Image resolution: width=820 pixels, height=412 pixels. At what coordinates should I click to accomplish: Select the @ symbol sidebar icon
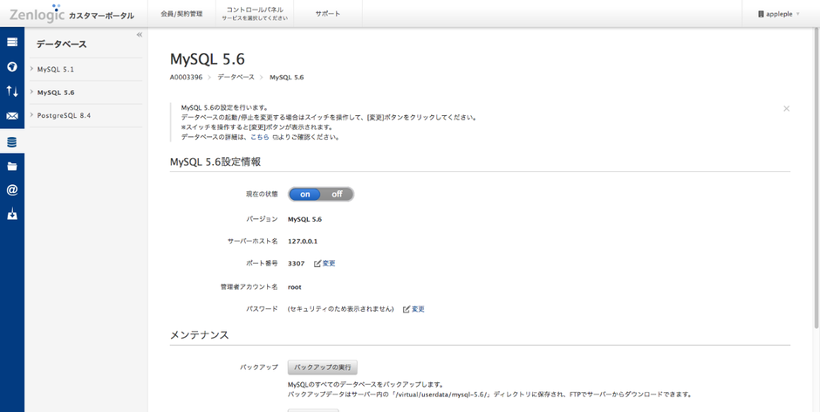point(12,189)
